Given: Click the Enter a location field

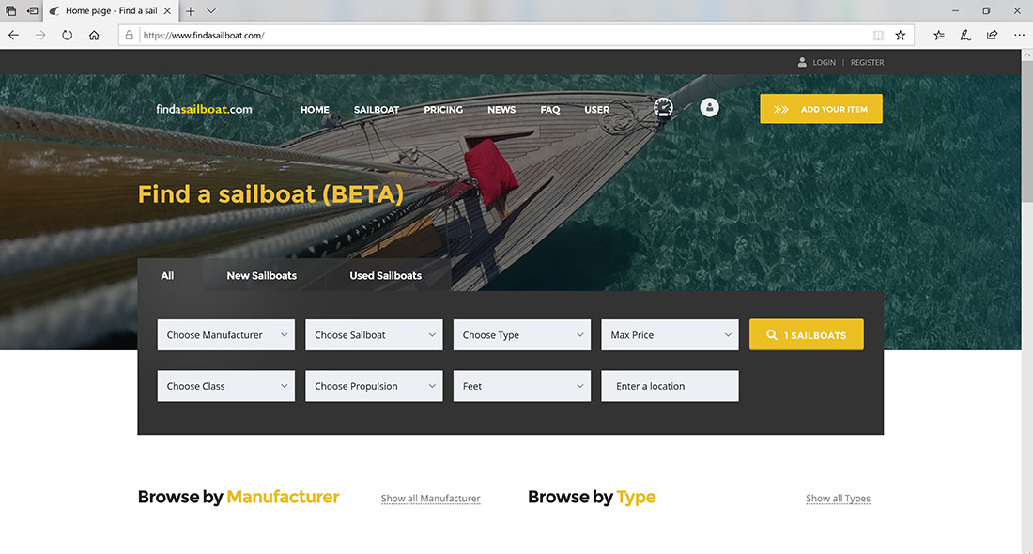Looking at the screenshot, I should pyautogui.click(x=670, y=386).
